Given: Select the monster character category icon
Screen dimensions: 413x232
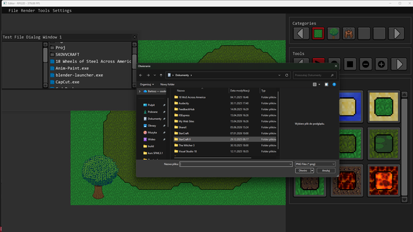Looking at the screenshot, I should click(348, 34).
